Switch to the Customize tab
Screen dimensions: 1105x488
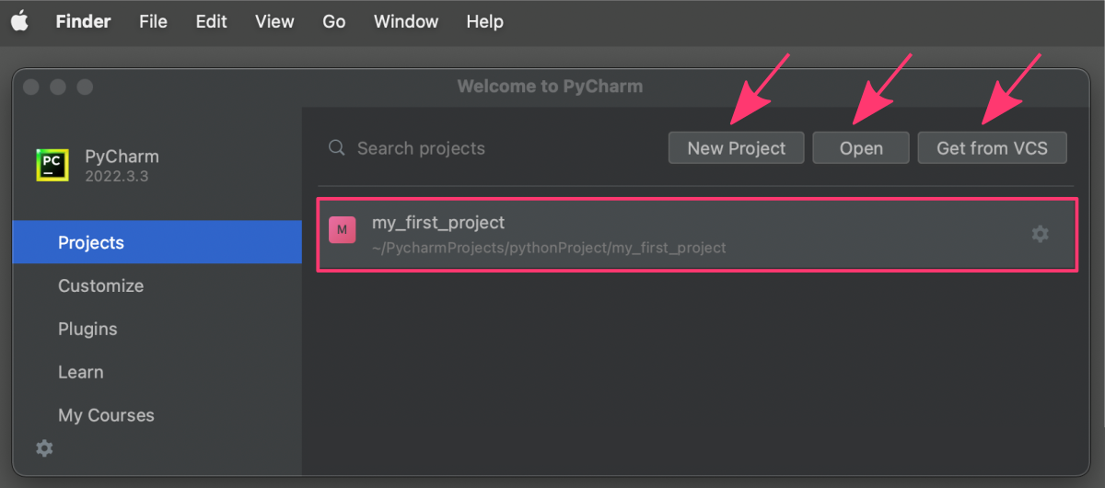pos(101,286)
